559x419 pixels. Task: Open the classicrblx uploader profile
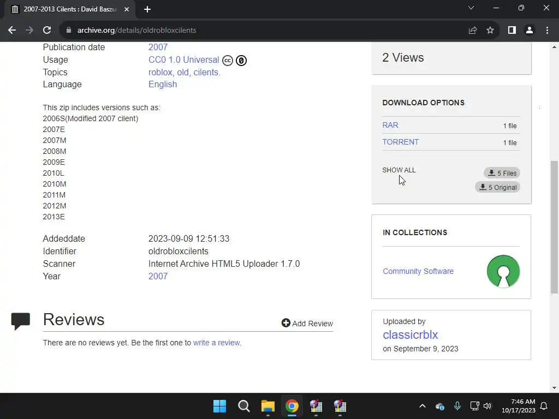411,334
